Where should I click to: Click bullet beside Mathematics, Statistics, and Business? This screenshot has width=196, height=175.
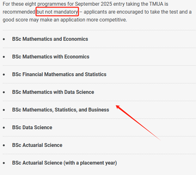coord(4,110)
